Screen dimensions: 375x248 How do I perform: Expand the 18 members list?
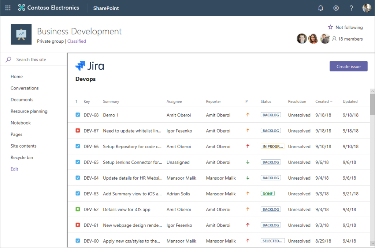(x=347, y=39)
